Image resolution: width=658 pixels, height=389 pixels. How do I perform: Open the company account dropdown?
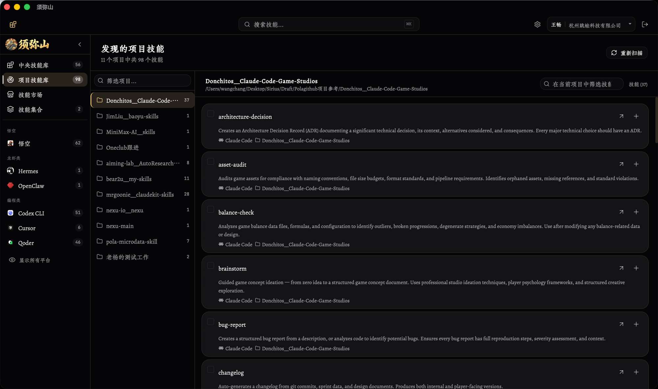(591, 25)
